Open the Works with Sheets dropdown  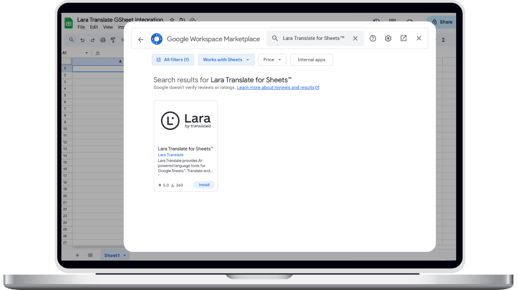[226, 59]
